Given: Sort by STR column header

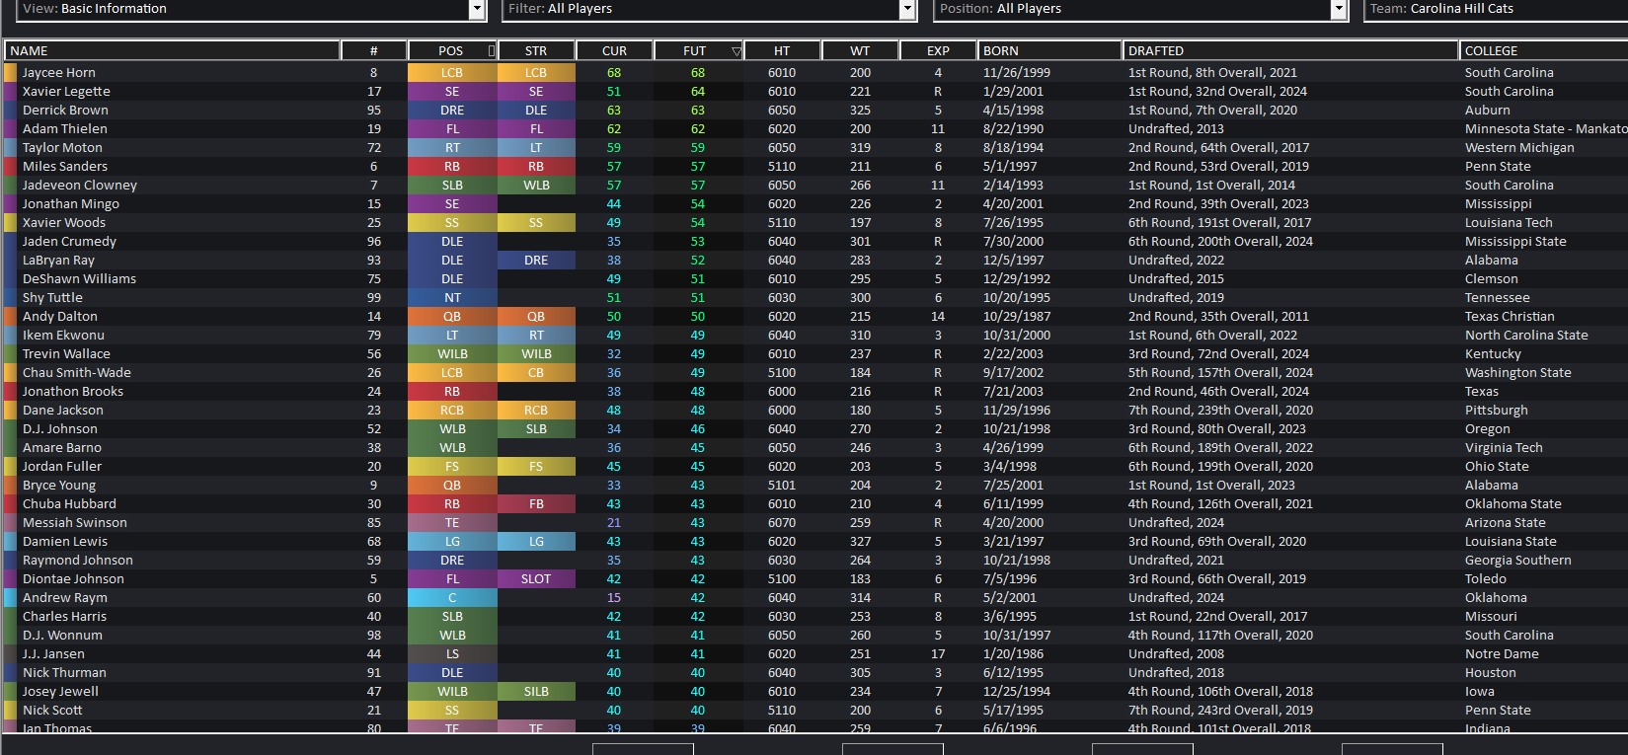Looking at the screenshot, I should click(x=536, y=50).
